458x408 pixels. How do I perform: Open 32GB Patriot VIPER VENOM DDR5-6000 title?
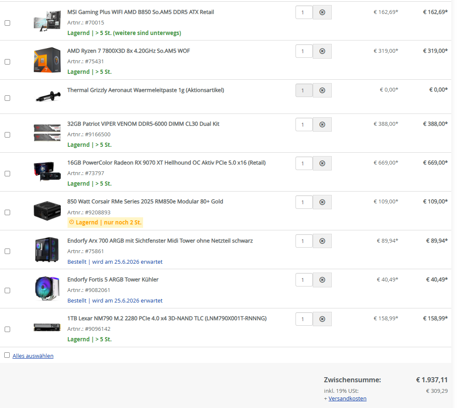143,124
